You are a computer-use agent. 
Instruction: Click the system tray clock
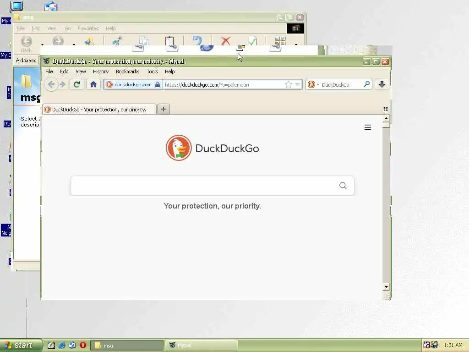point(453,345)
